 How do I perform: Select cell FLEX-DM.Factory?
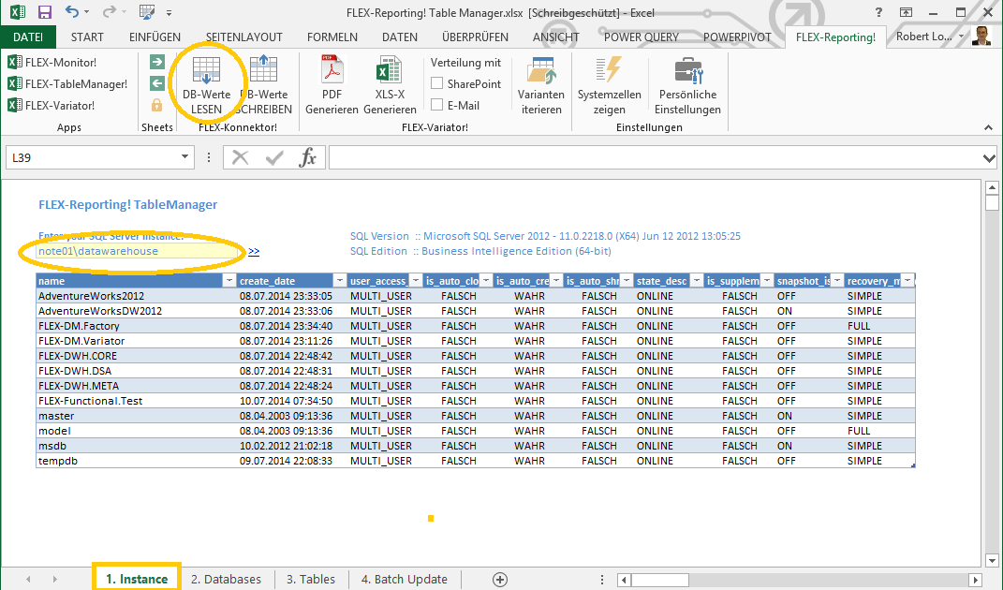click(x=136, y=326)
